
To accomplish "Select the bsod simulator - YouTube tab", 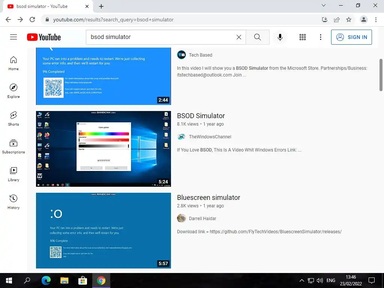I will 48,6.
